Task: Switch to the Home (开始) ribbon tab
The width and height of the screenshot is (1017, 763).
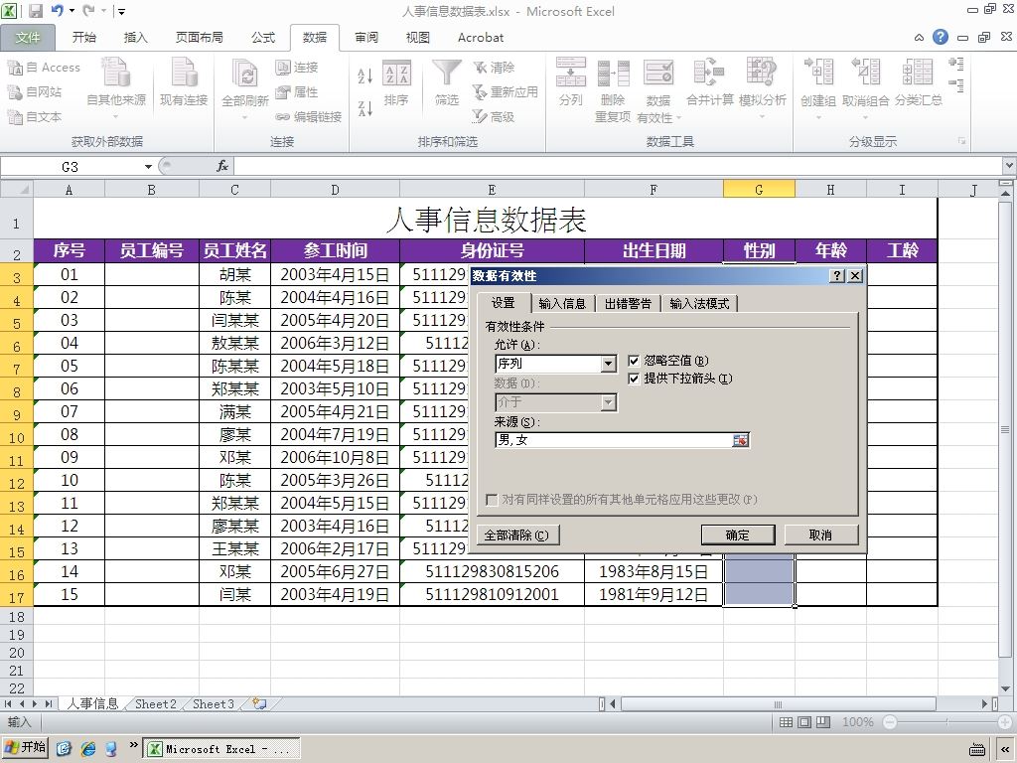Action: click(83, 38)
